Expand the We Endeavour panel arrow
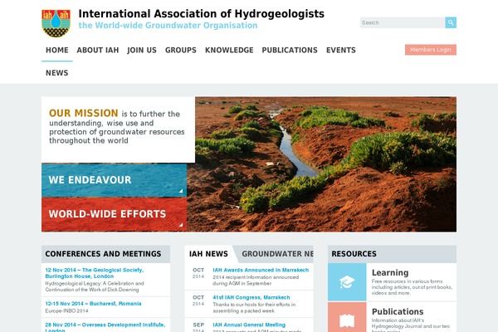This screenshot has width=498, height=332. (x=181, y=191)
